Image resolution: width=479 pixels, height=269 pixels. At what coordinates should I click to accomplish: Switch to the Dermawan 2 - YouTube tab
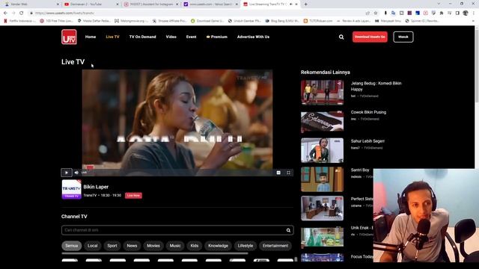(x=91, y=4)
